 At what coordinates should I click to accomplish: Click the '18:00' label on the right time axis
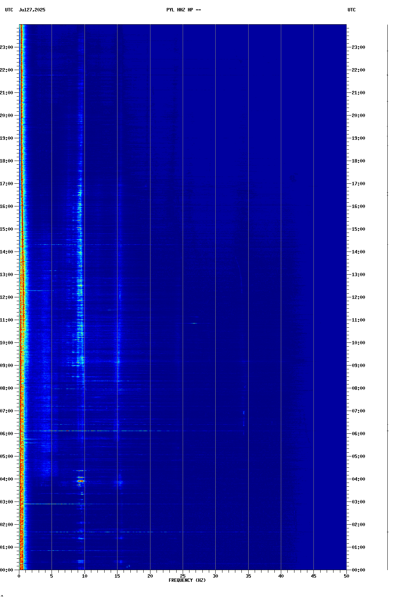tap(359, 161)
